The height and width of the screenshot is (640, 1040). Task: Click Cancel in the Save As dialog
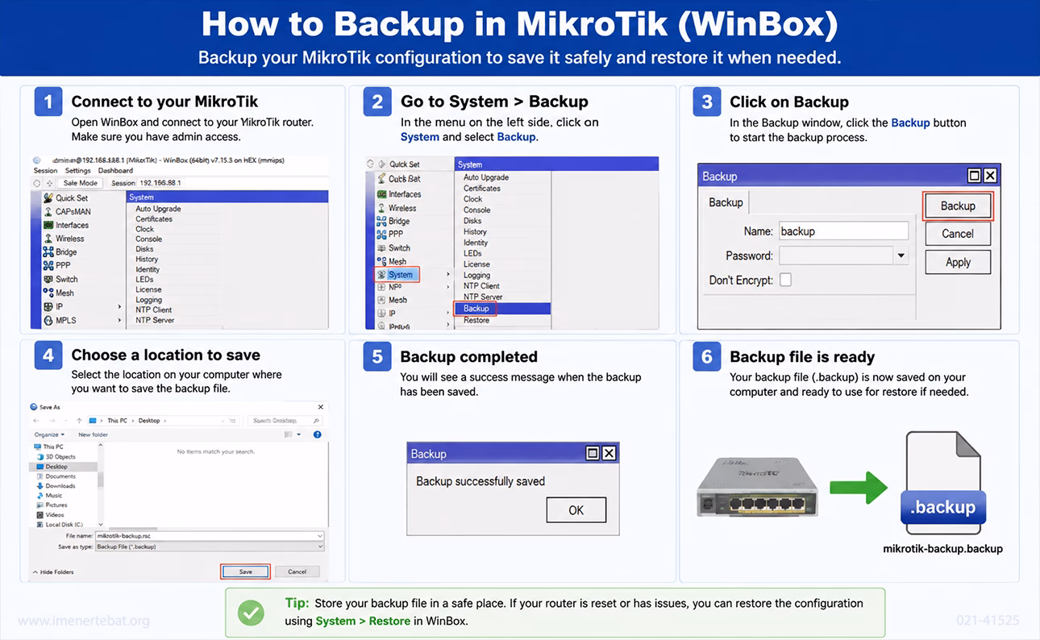pos(297,571)
